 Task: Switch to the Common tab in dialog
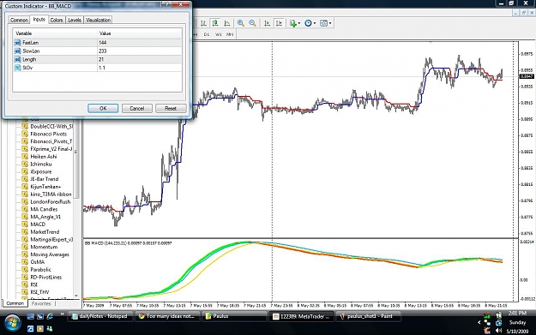pyautogui.click(x=19, y=21)
